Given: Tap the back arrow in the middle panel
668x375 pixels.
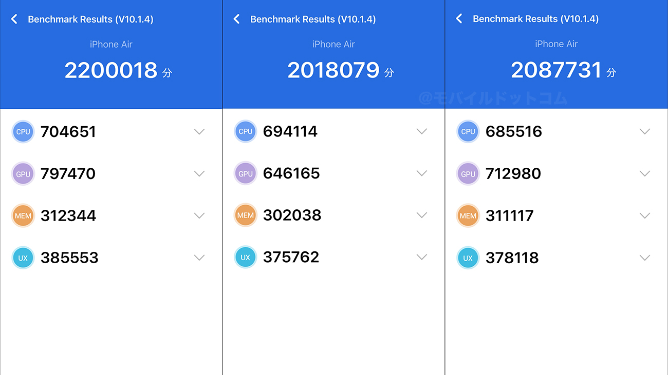Looking at the screenshot, I should click(x=236, y=18).
